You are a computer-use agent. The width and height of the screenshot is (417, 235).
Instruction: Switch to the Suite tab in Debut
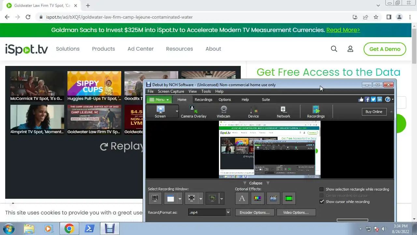(x=266, y=100)
